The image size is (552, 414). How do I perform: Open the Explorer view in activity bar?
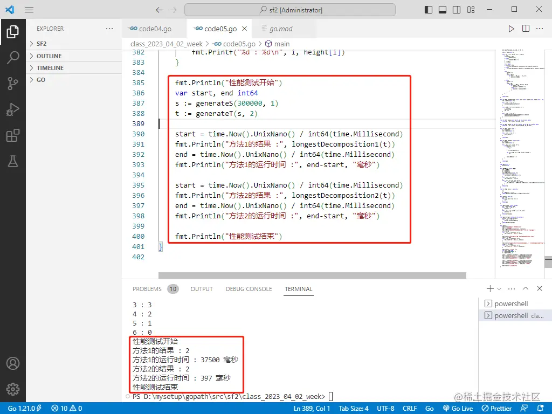click(13, 32)
